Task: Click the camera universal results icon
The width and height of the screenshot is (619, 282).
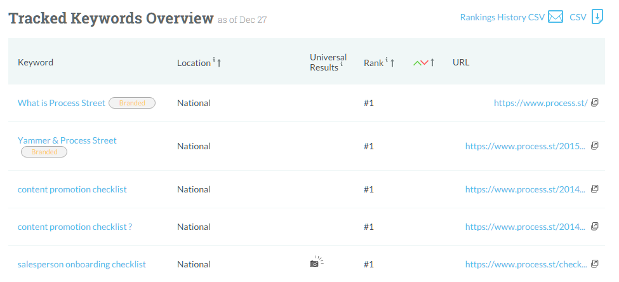Action: point(316,262)
